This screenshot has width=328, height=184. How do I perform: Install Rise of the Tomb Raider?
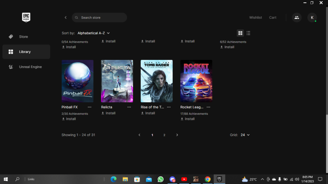point(148,113)
